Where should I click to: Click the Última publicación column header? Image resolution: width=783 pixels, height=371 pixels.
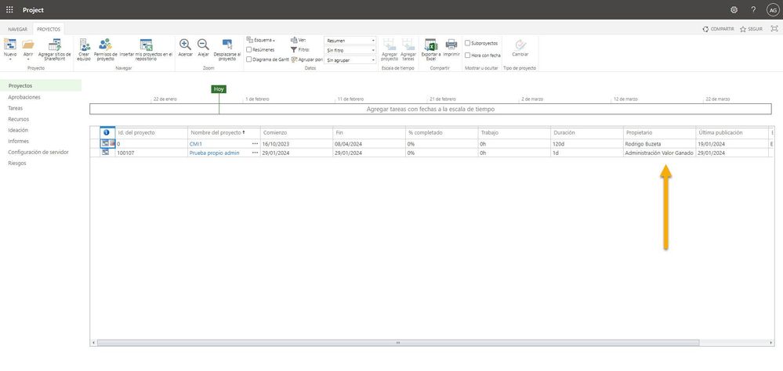[x=732, y=132]
